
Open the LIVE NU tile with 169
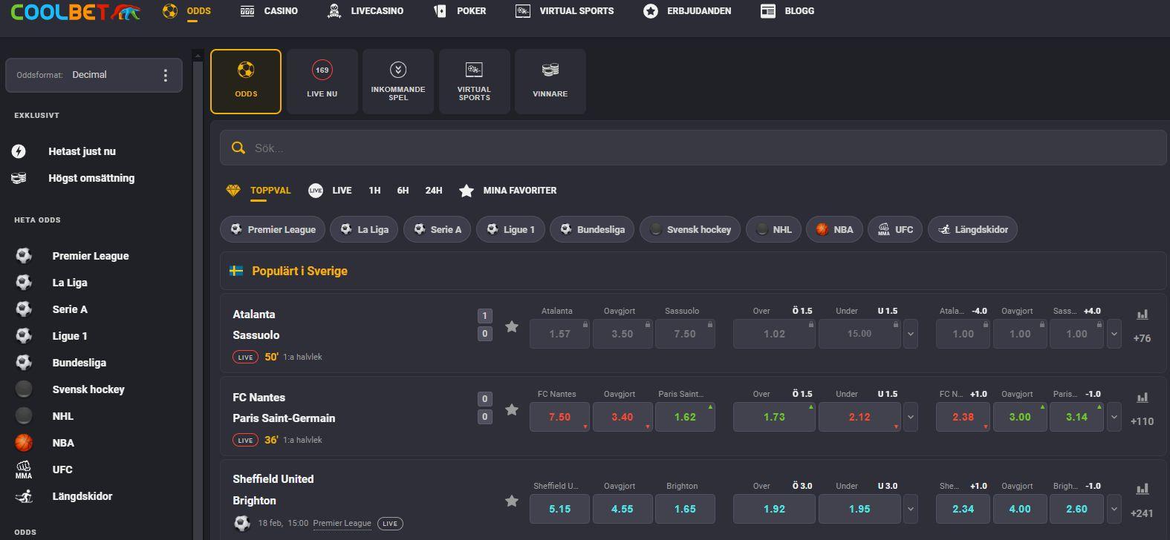click(322, 82)
